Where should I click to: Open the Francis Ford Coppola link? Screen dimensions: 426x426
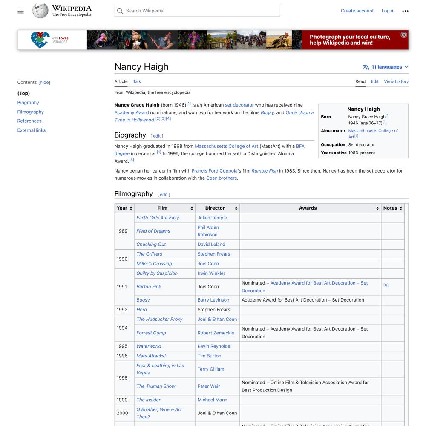click(215, 171)
